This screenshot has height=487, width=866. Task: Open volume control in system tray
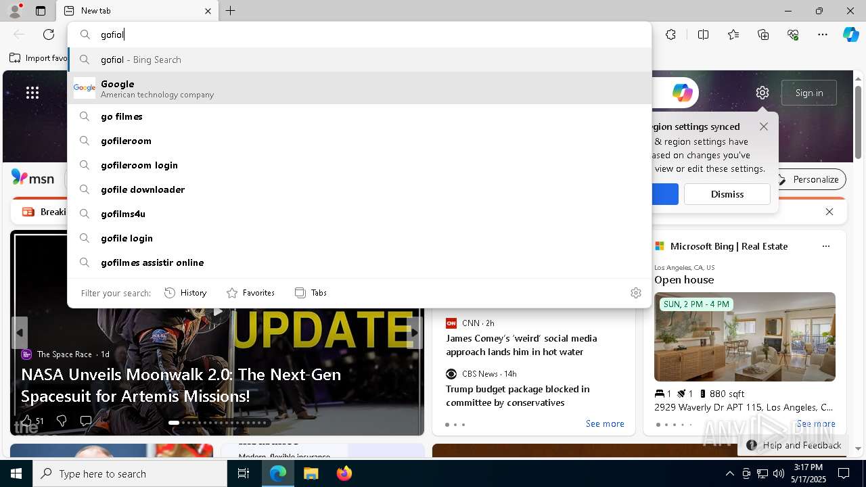(x=779, y=473)
